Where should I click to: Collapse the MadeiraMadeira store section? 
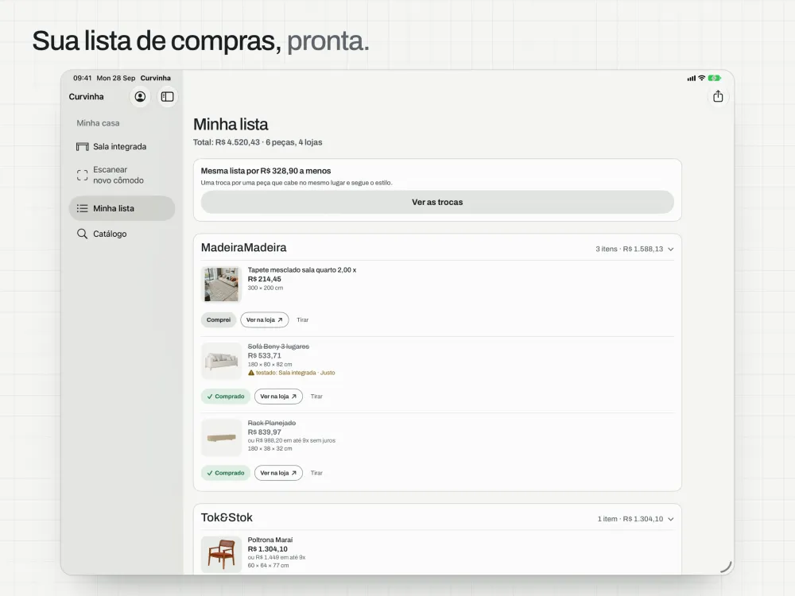point(671,249)
